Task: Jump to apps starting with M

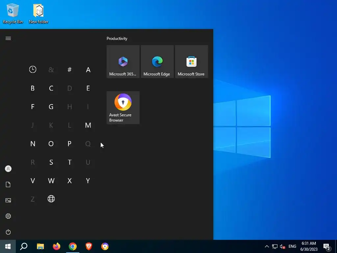Action: click(x=88, y=125)
